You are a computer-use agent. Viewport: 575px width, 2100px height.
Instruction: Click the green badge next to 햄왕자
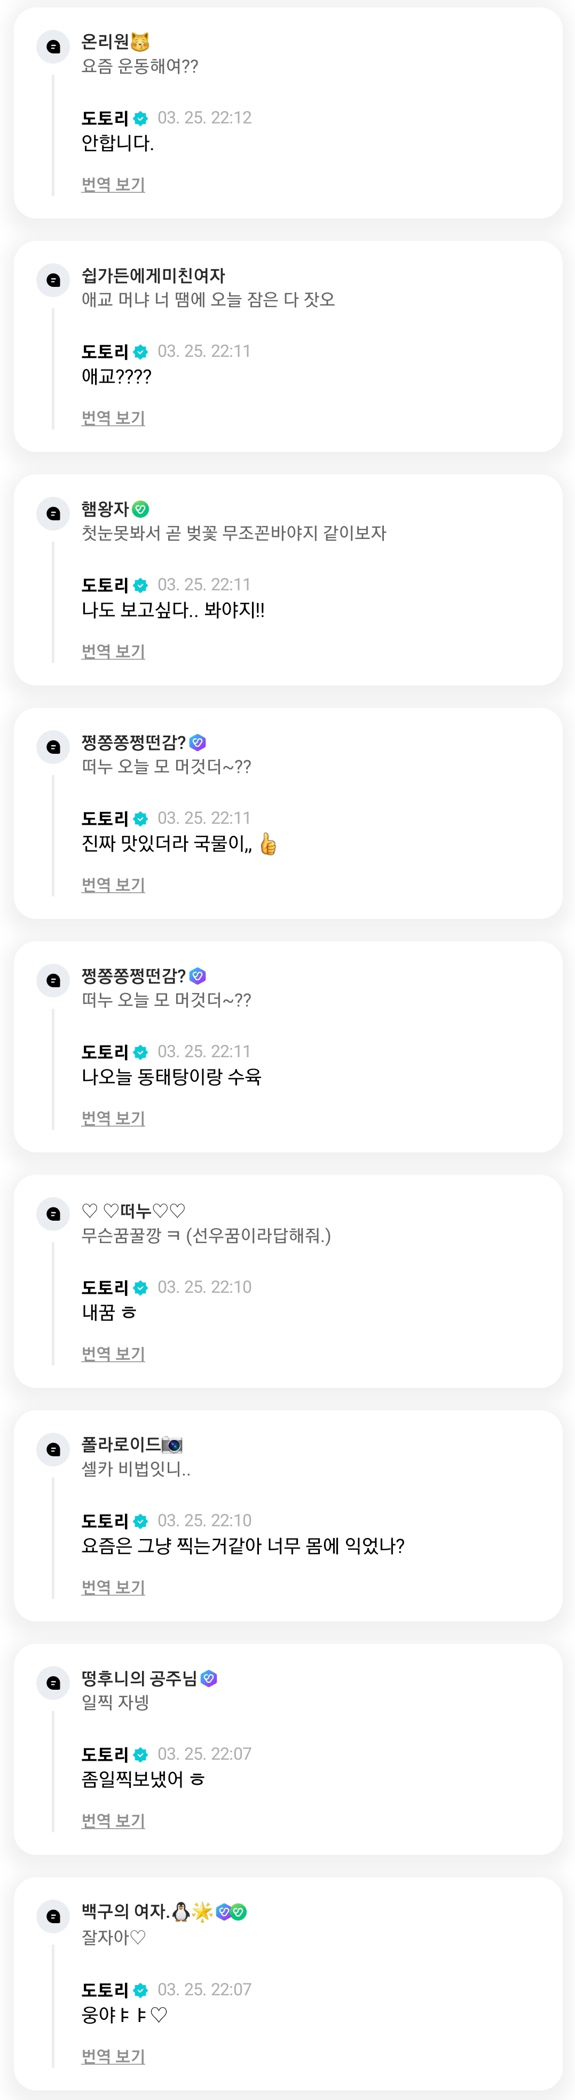pyautogui.click(x=140, y=509)
